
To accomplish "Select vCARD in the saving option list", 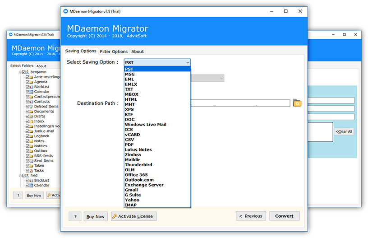I will (157, 135).
